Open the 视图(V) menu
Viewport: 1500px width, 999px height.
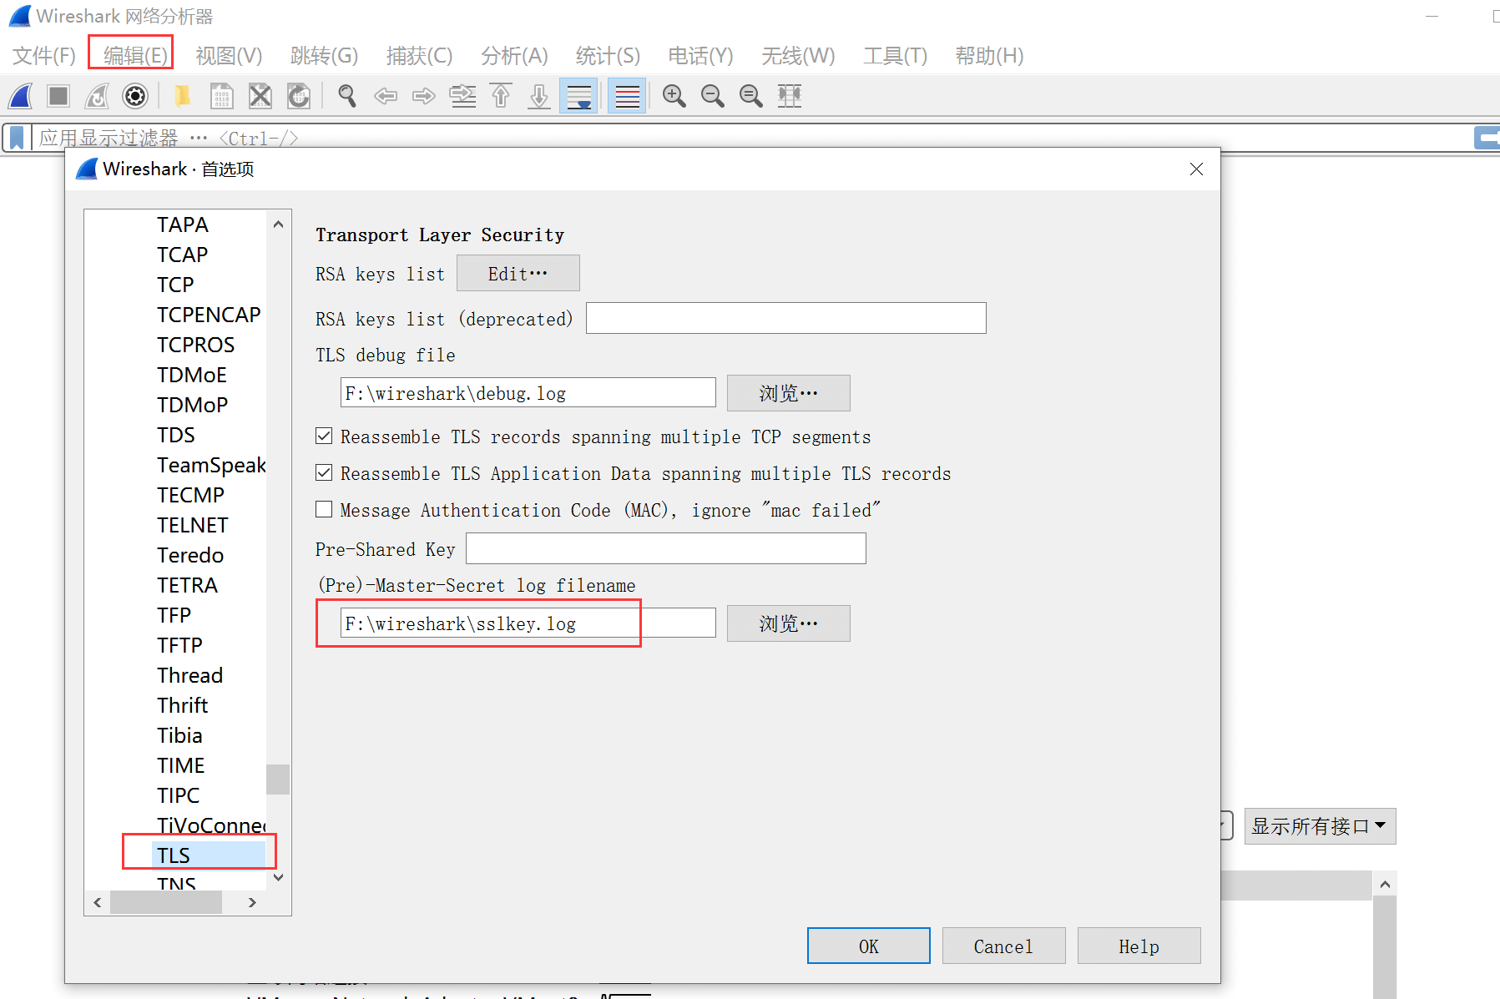[229, 56]
